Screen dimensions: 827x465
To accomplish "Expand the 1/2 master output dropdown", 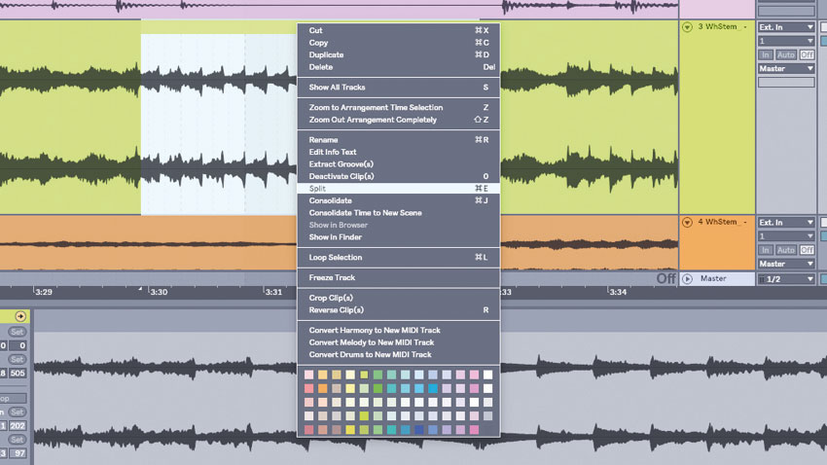I will pos(786,279).
